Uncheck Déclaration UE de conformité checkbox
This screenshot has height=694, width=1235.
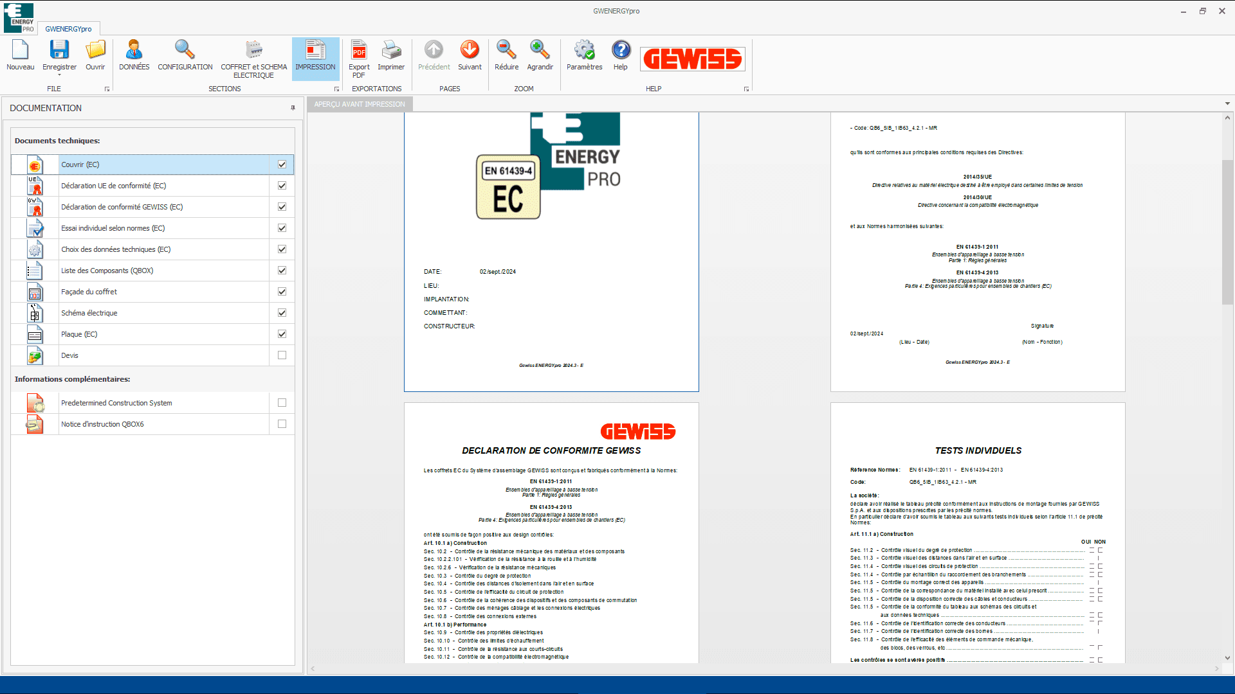click(x=282, y=186)
